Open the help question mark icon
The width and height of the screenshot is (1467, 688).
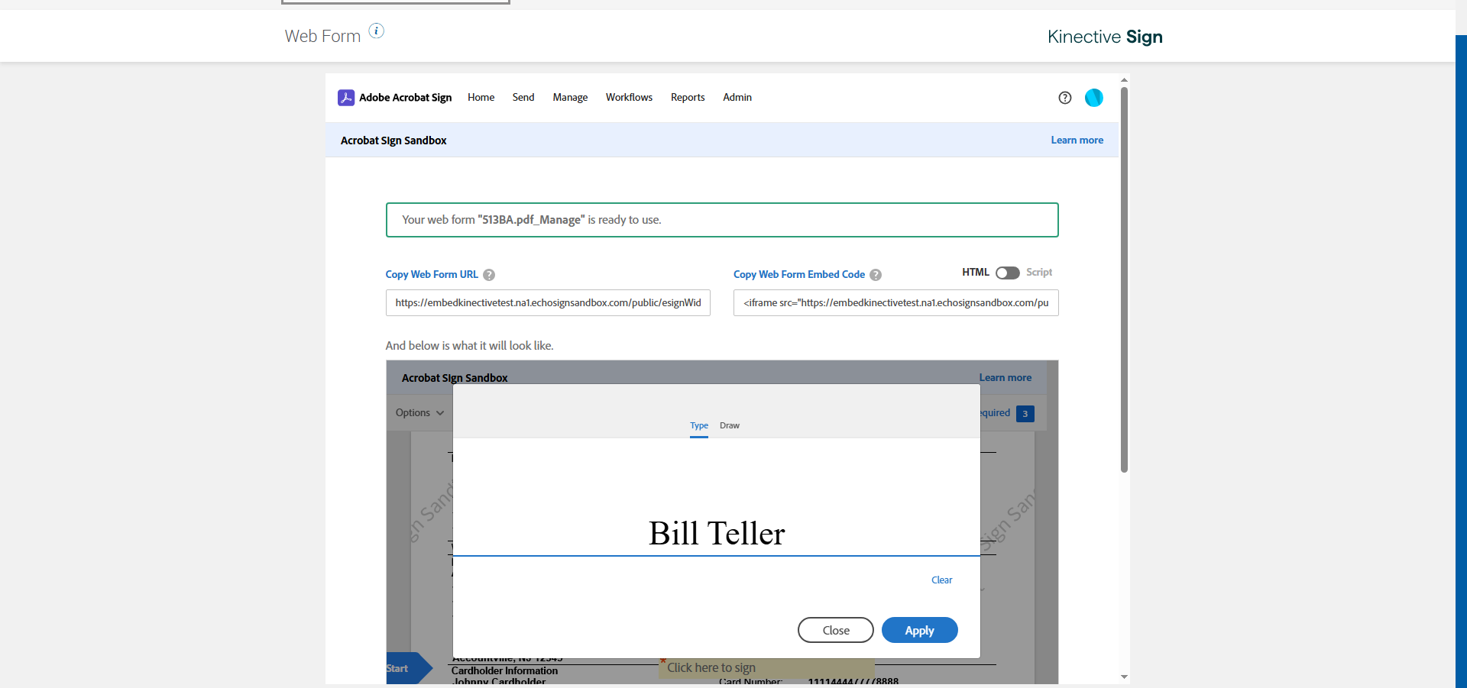(1065, 98)
